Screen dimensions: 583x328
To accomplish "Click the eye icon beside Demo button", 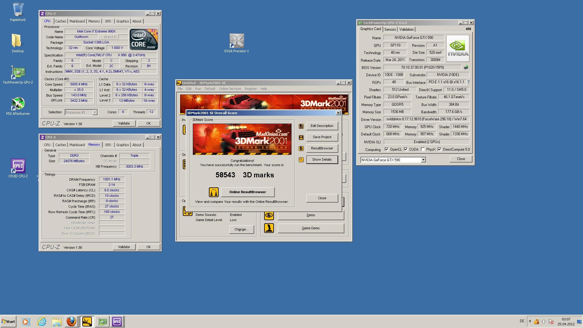I will pyautogui.click(x=269, y=215).
